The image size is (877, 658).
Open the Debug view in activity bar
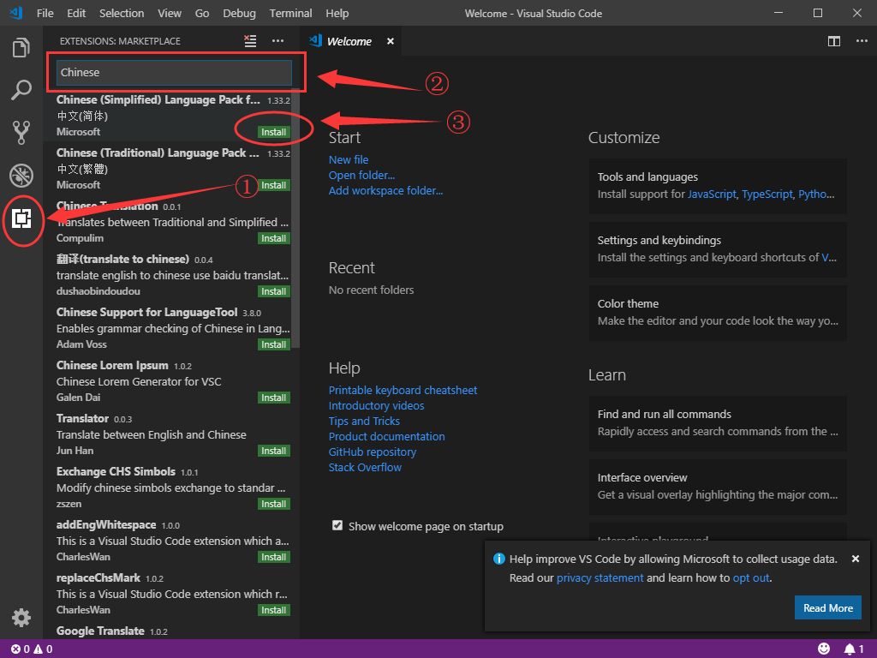point(21,176)
